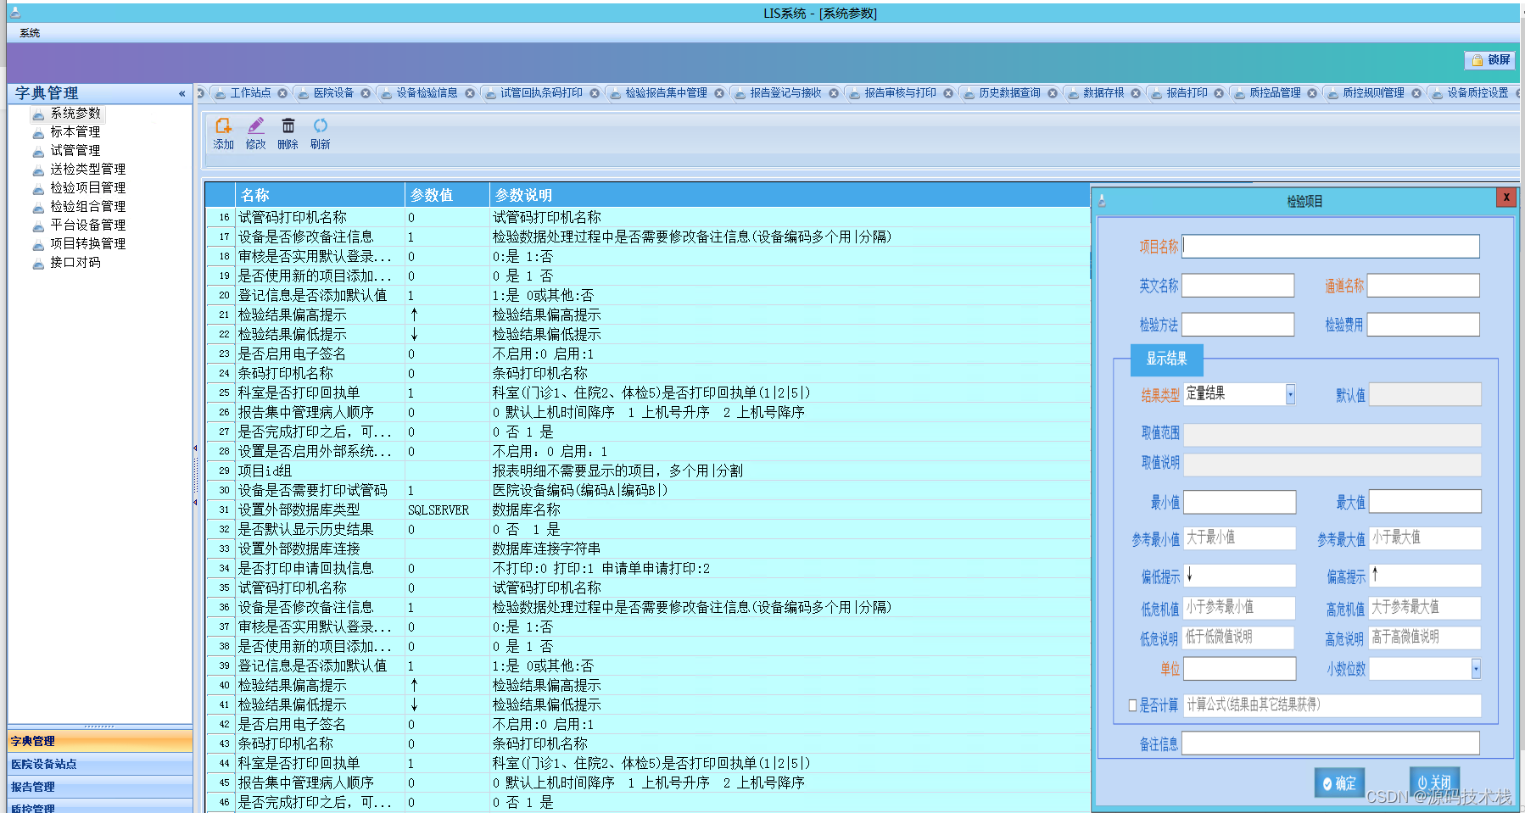Click the 单位 input field

pyautogui.click(x=1240, y=669)
